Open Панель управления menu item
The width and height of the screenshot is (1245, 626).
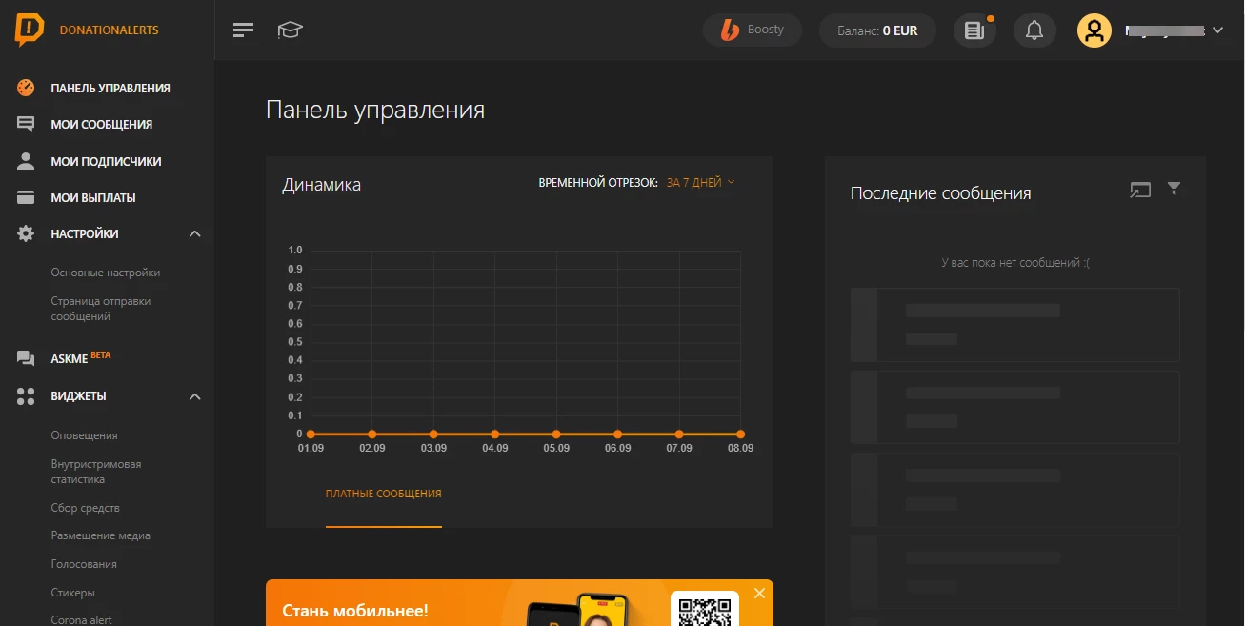pyautogui.click(x=110, y=88)
